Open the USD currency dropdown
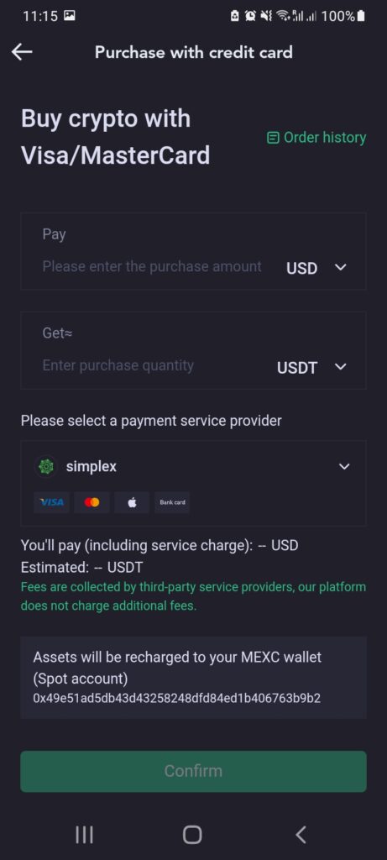The image size is (387, 860). (316, 268)
